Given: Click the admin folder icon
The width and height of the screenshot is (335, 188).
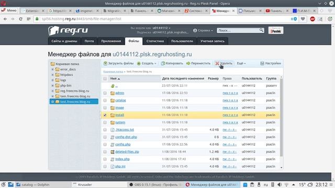Looking at the screenshot, I should tap(113, 93).
